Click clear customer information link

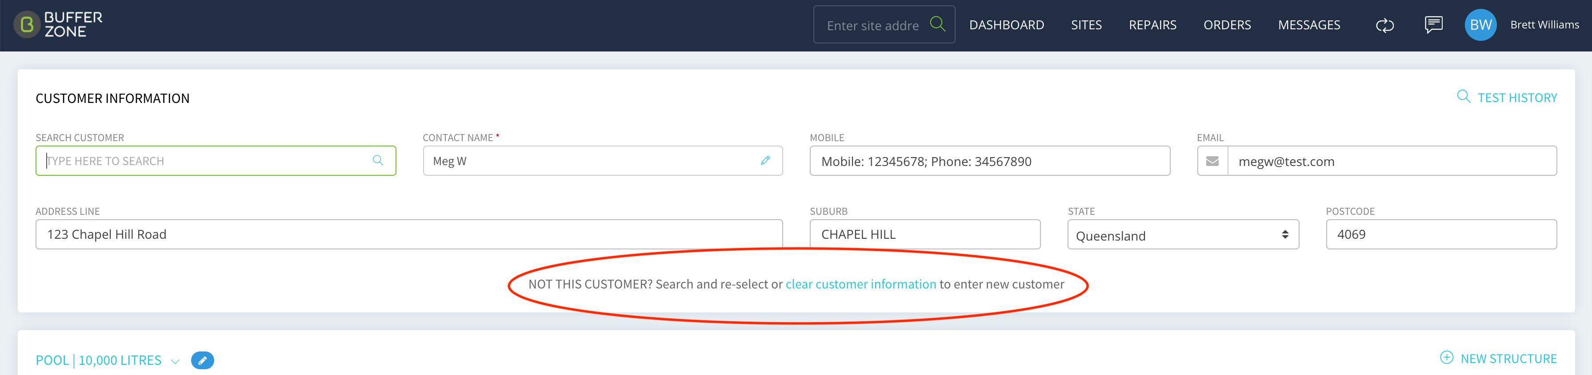click(x=860, y=284)
